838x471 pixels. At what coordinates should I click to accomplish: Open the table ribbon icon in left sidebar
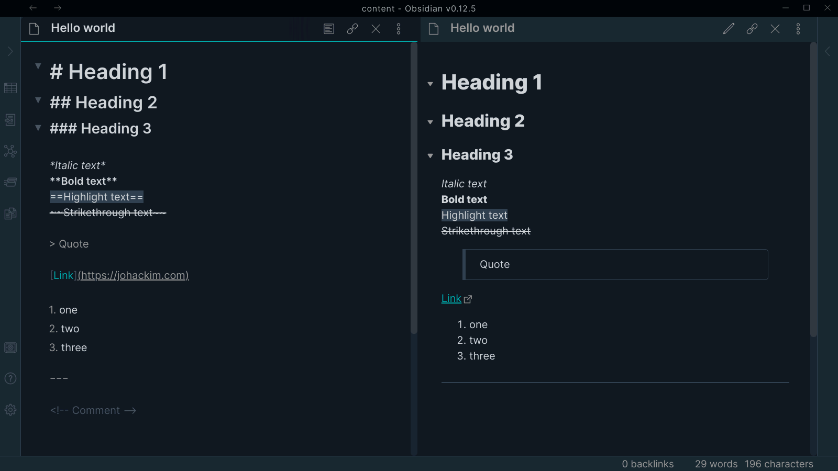10,88
